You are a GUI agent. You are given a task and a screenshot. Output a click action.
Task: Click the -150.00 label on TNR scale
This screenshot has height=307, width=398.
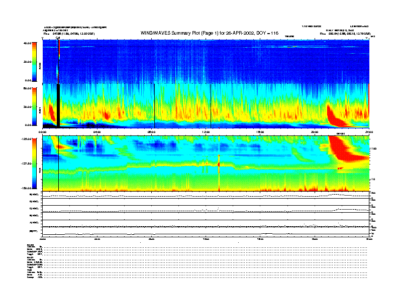point(27,188)
